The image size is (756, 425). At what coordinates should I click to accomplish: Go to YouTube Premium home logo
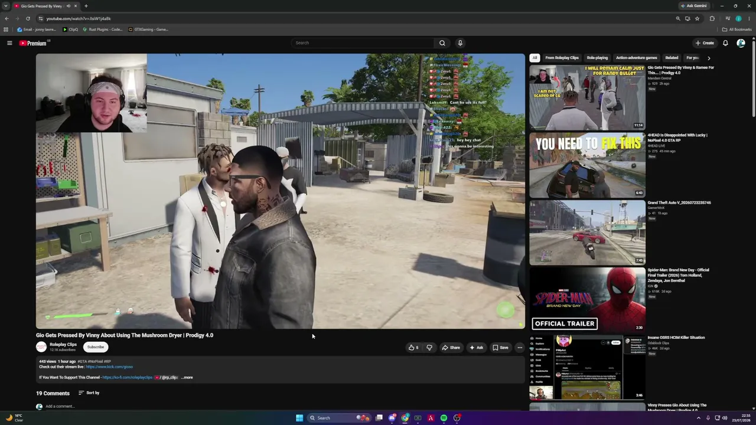coord(33,43)
